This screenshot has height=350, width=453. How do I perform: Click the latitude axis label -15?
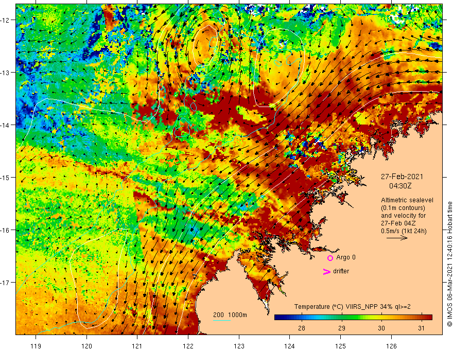(x=6, y=177)
